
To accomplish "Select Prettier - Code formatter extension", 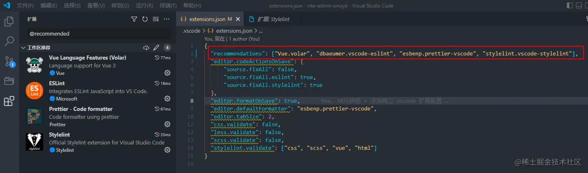I will [98, 117].
